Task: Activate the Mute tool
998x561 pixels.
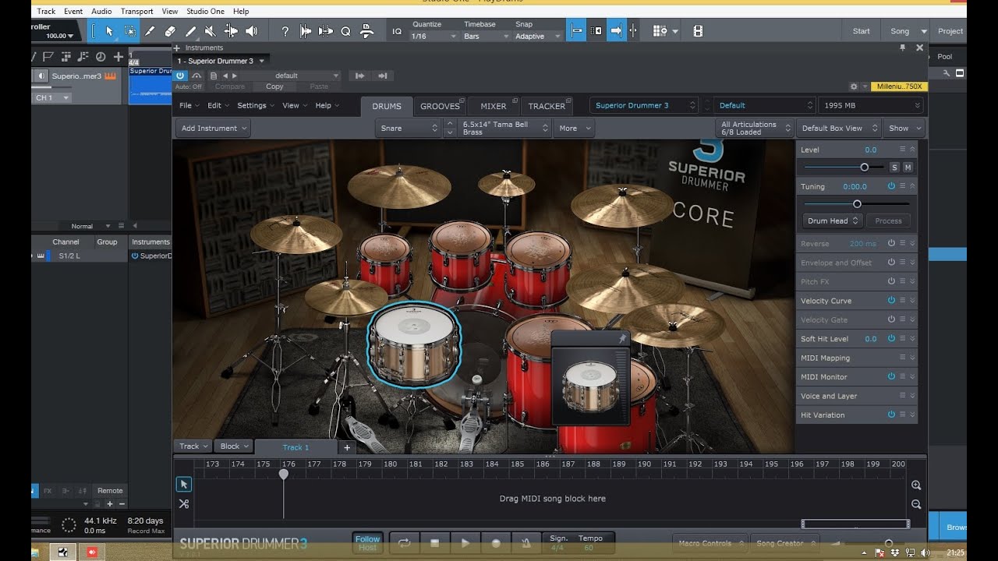Action: [211, 31]
